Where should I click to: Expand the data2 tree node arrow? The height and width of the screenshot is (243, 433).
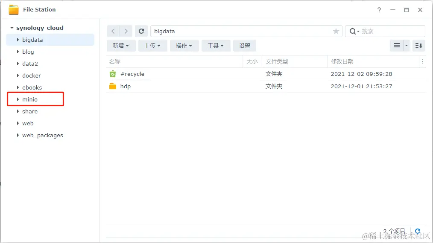[18, 64]
